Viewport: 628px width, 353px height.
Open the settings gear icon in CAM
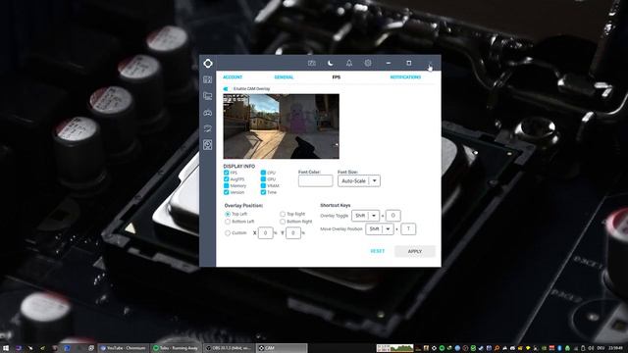point(368,63)
